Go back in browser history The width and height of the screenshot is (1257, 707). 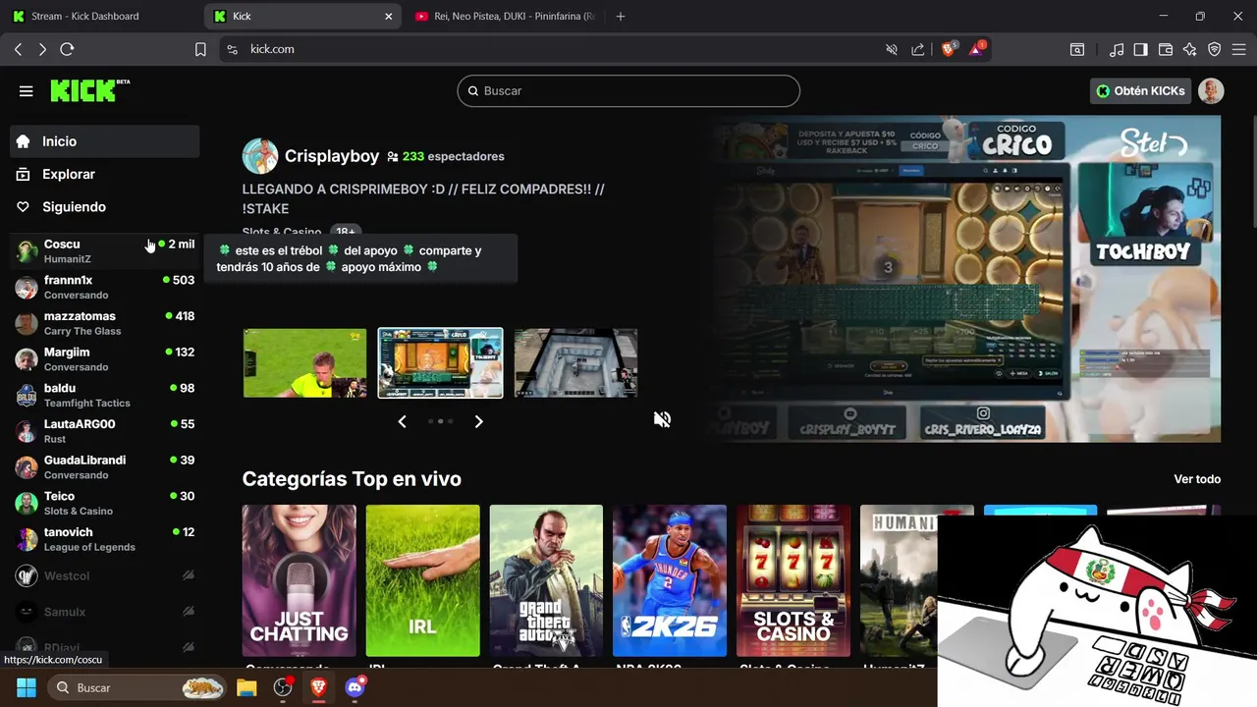19,49
